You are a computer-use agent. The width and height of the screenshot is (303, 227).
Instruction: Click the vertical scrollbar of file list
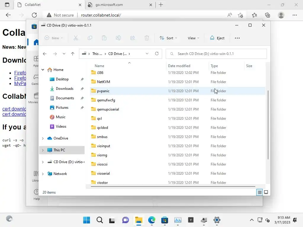tap(268, 125)
